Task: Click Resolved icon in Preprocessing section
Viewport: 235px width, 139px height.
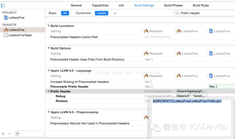Action: (146, 117)
